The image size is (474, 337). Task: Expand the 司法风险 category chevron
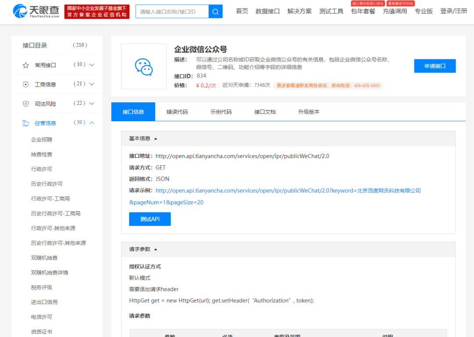pos(92,103)
